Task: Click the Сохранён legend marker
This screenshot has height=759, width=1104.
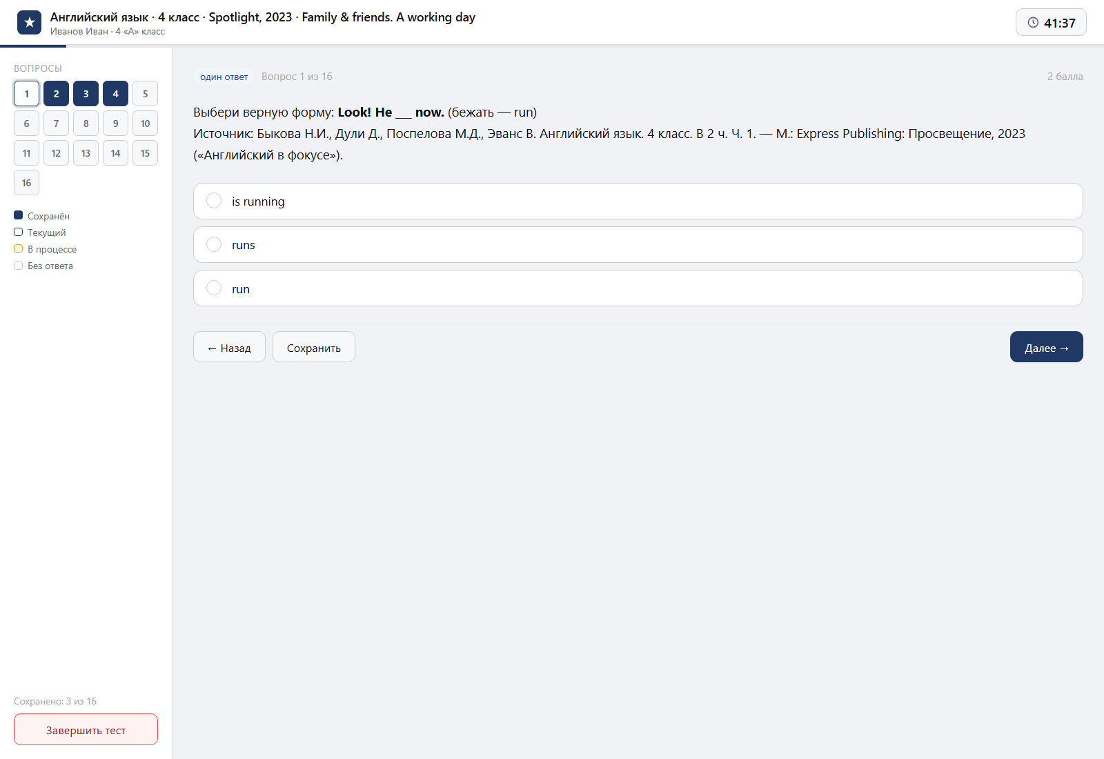Action: tap(19, 215)
